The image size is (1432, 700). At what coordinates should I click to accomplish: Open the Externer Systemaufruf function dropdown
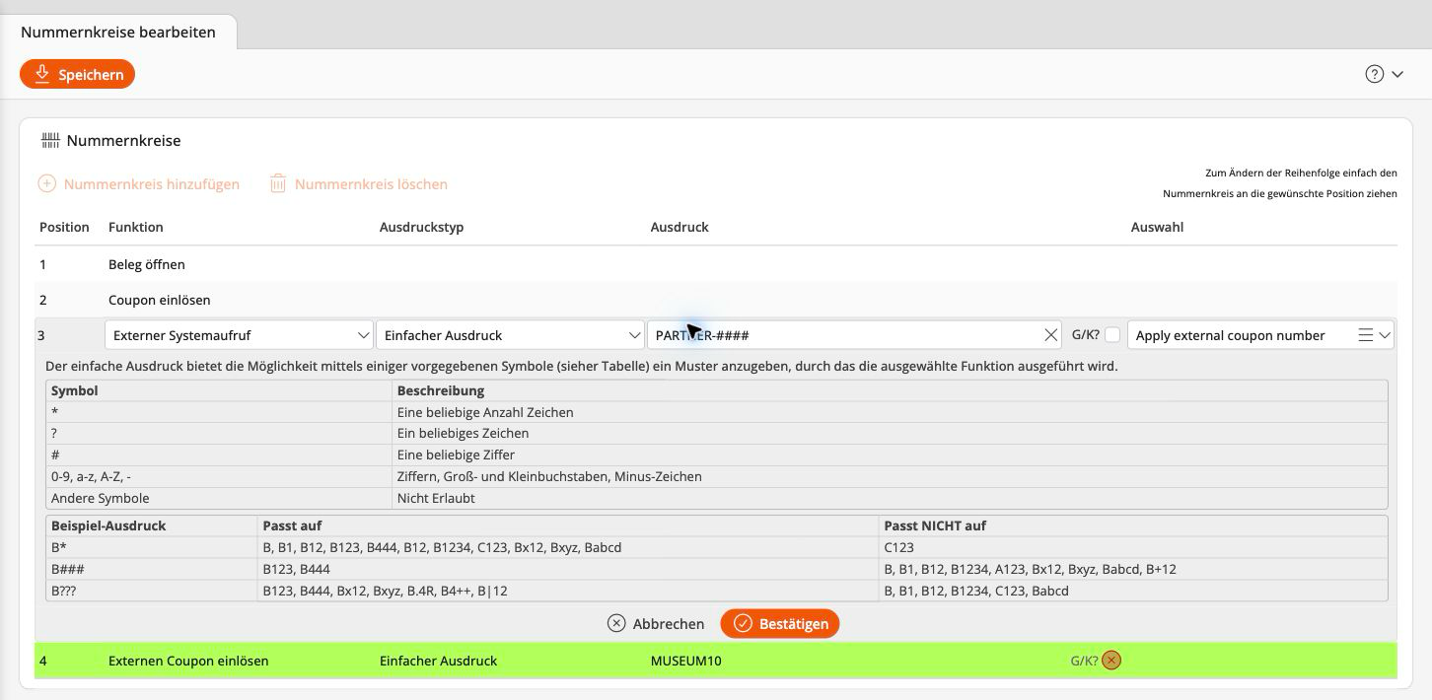click(x=239, y=335)
